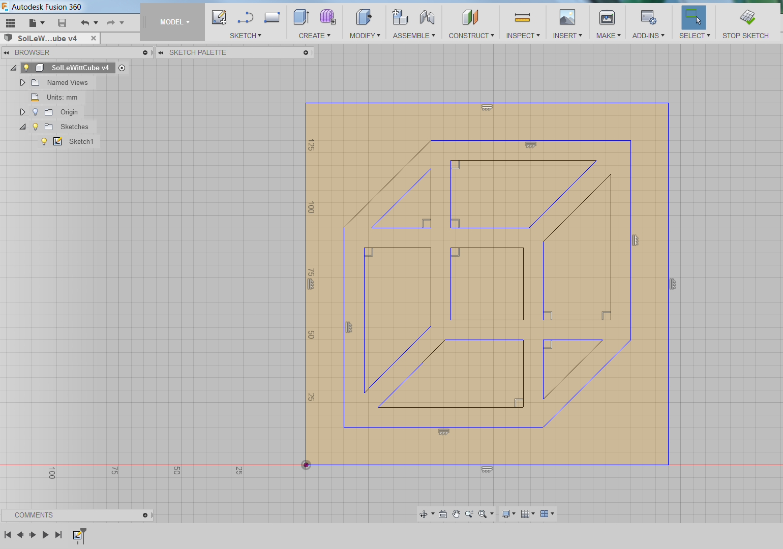
Task: Click the Create Sketch icon
Action: point(219,17)
